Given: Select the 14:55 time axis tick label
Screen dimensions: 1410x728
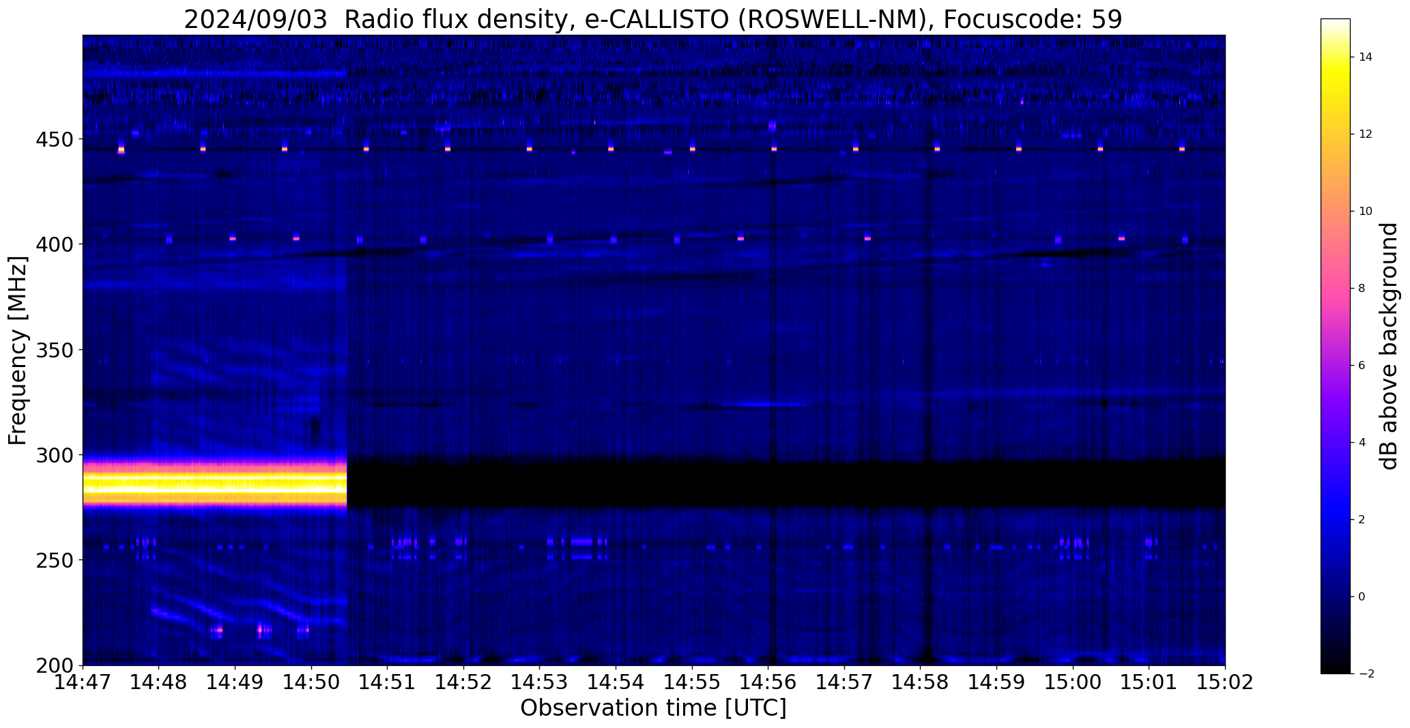Looking at the screenshot, I should pos(692,682).
